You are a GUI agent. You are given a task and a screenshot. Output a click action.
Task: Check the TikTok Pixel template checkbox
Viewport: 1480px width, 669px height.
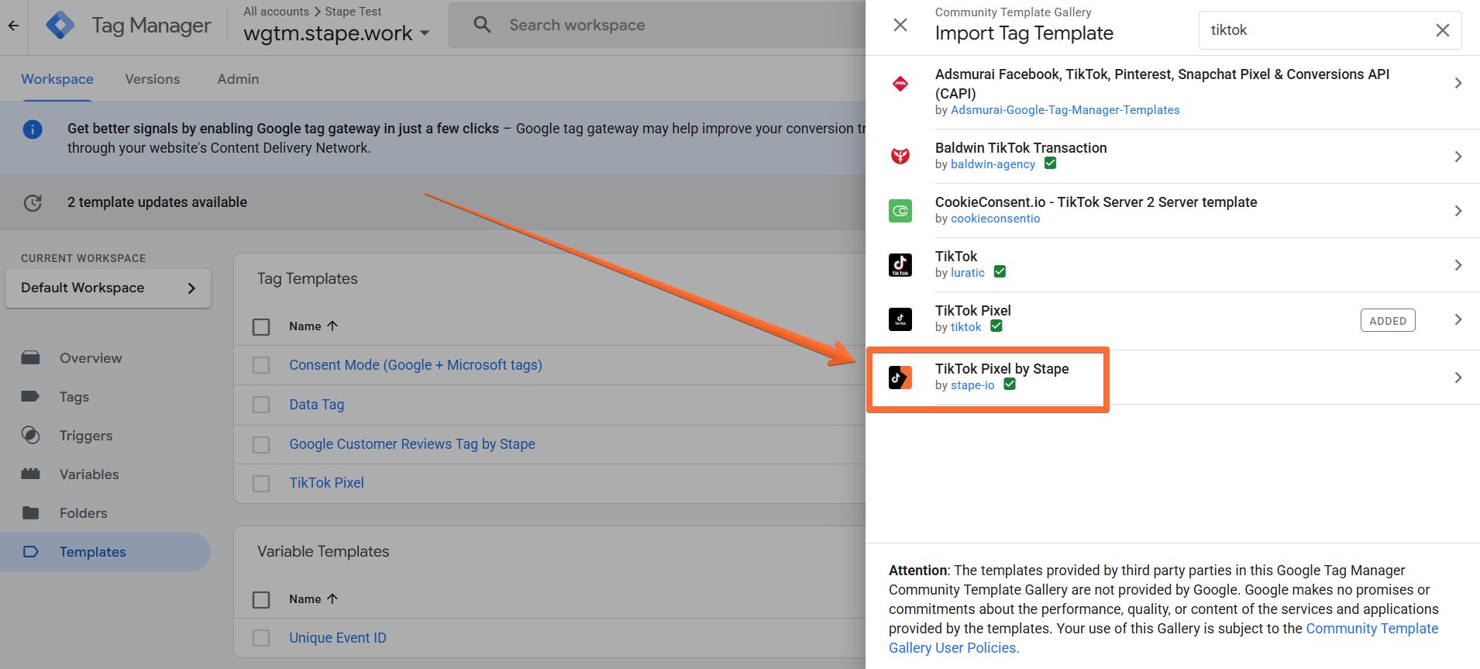pyautogui.click(x=261, y=484)
